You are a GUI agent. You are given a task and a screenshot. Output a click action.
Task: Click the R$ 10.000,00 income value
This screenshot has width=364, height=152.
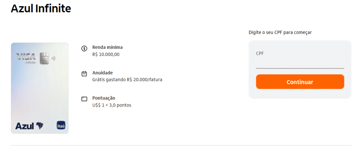[x=106, y=55]
